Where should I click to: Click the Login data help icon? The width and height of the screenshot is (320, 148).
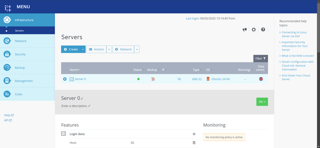[x=194, y=134]
